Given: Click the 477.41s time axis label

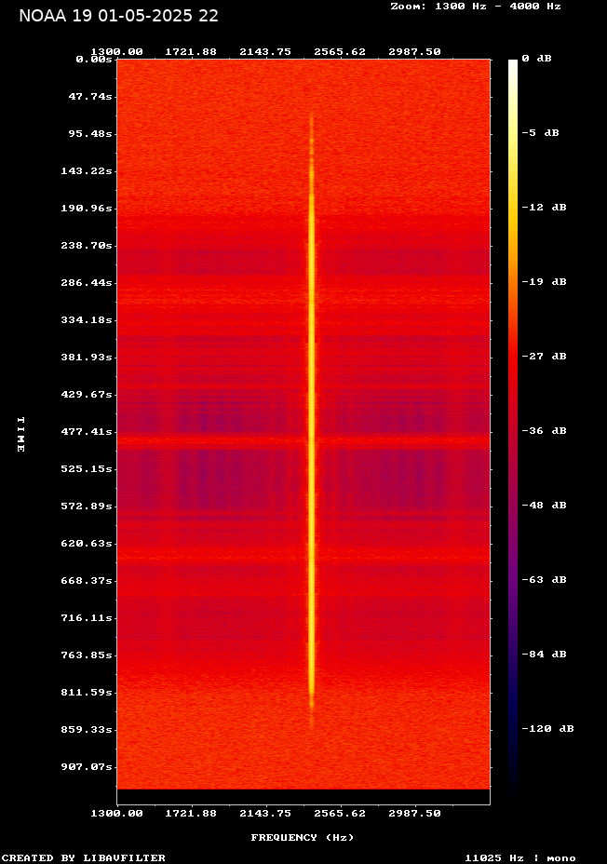Looking at the screenshot, I should (87, 431).
